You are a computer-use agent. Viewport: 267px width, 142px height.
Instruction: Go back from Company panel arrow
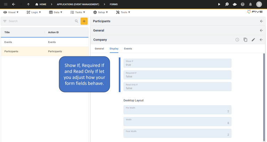[x=261, y=40]
